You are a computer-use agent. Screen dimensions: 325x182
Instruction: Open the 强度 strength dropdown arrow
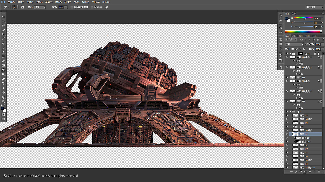click(66, 7)
